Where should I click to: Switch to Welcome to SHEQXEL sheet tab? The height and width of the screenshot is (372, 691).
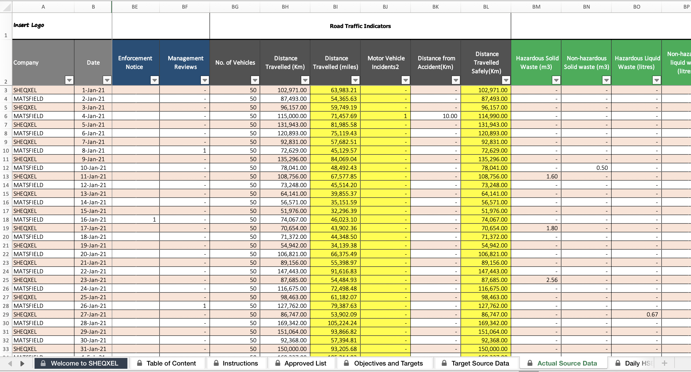pos(81,363)
